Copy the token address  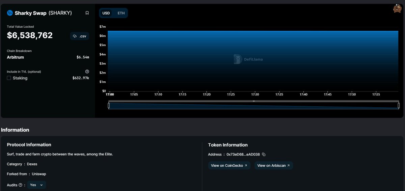point(264,155)
